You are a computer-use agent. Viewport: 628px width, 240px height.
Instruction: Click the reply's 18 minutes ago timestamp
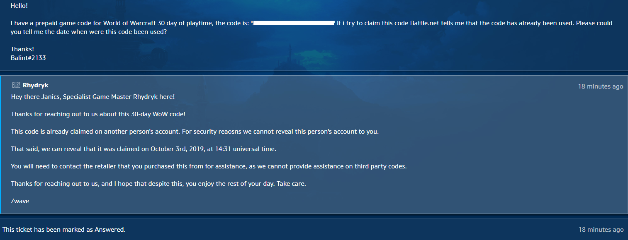point(601,86)
